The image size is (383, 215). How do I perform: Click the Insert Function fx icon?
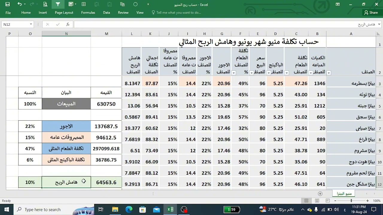[x=68, y=24]
